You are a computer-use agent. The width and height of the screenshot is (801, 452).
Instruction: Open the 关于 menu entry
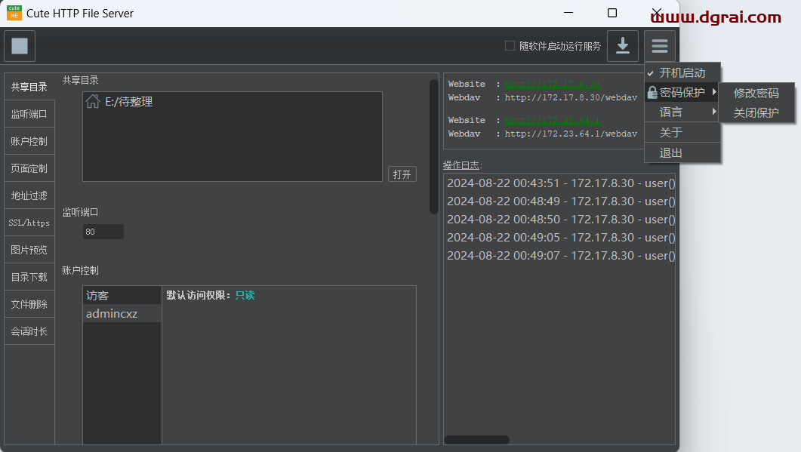682,133
